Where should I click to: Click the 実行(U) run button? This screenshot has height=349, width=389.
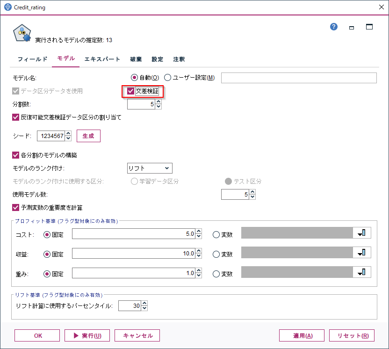click(87, 335)
